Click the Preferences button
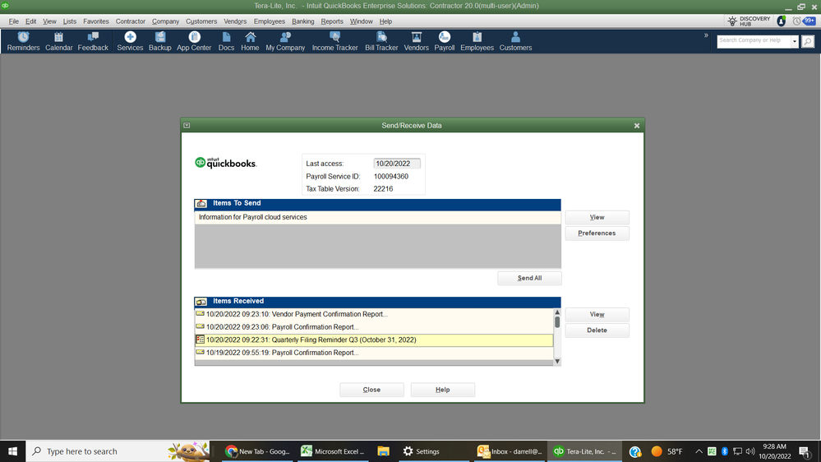821x462 pixels. [597, 233]
